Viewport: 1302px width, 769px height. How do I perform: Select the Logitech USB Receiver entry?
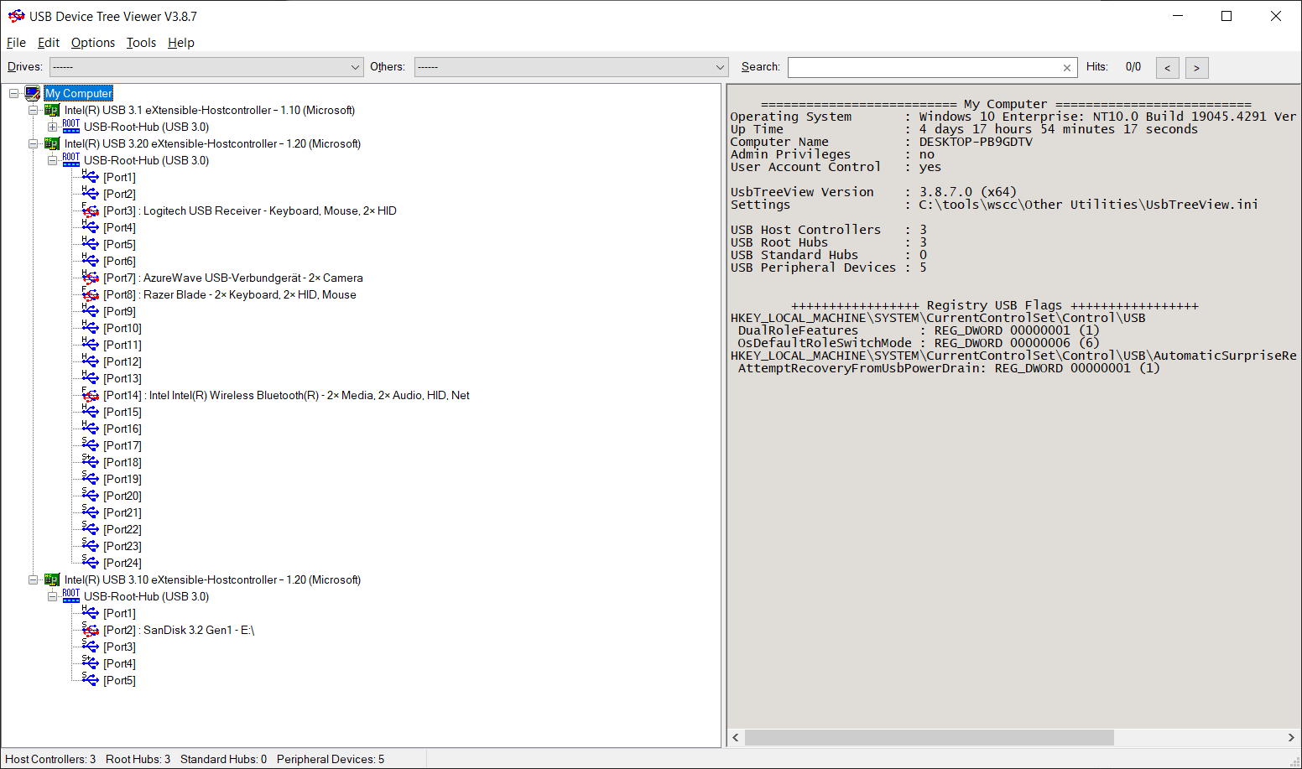pos(250,210)
